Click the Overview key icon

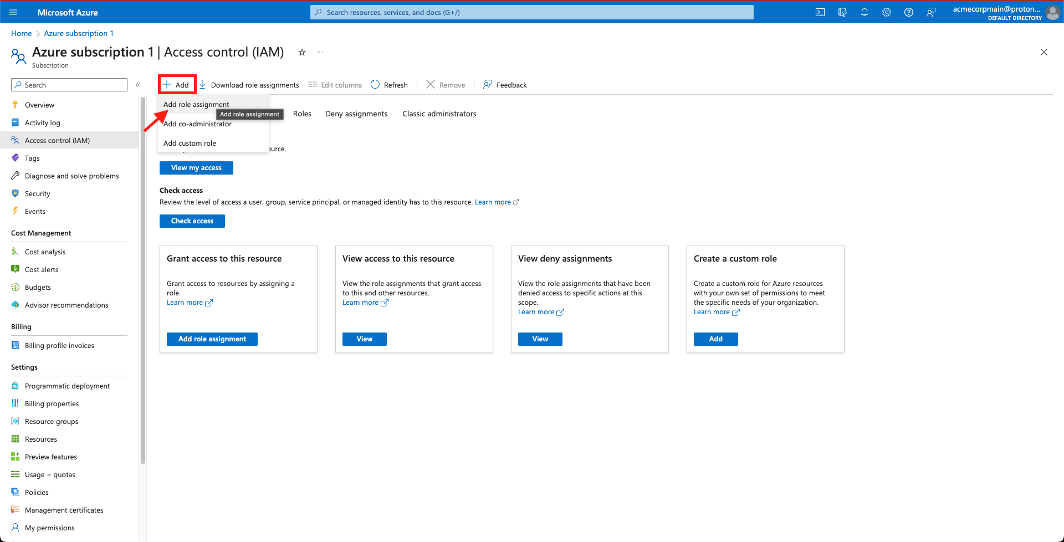click(15, 105)
